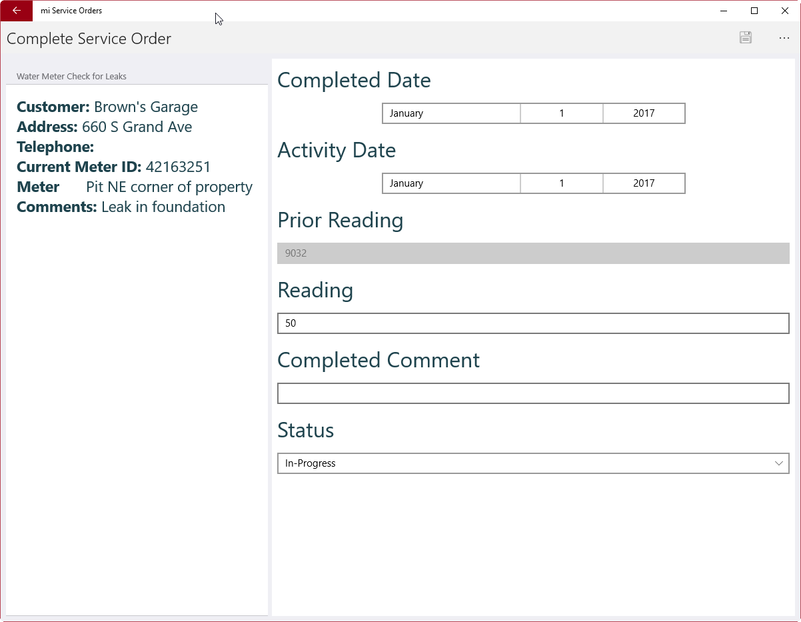Open the Activity Date month picker

pos(451,183)
